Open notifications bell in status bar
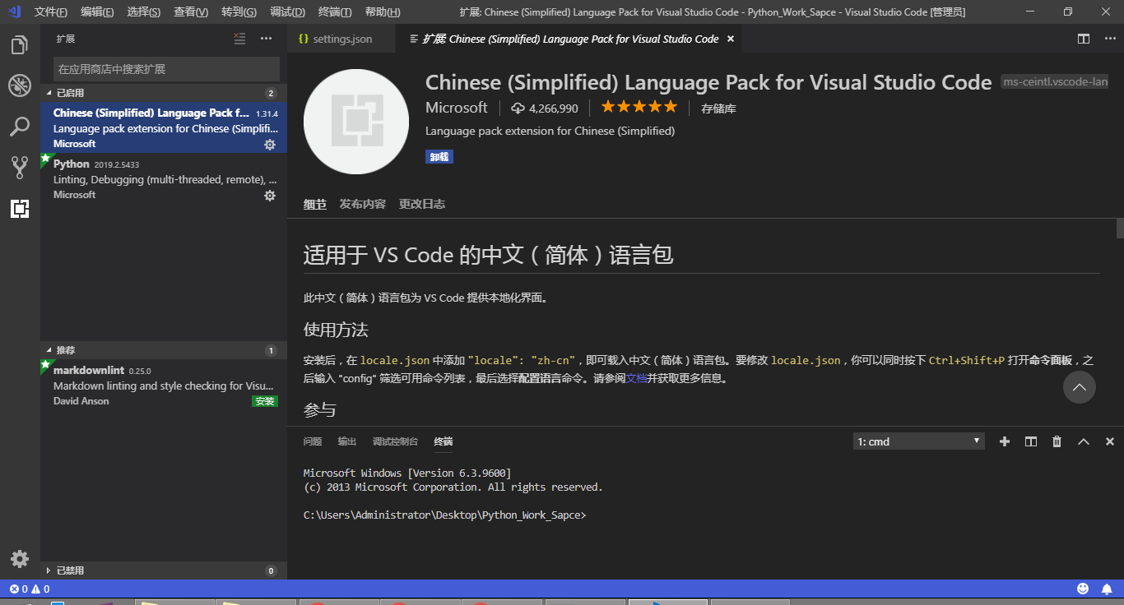Image resolution: width=1124 pixels, height=605 pixels. [1108, 589]
